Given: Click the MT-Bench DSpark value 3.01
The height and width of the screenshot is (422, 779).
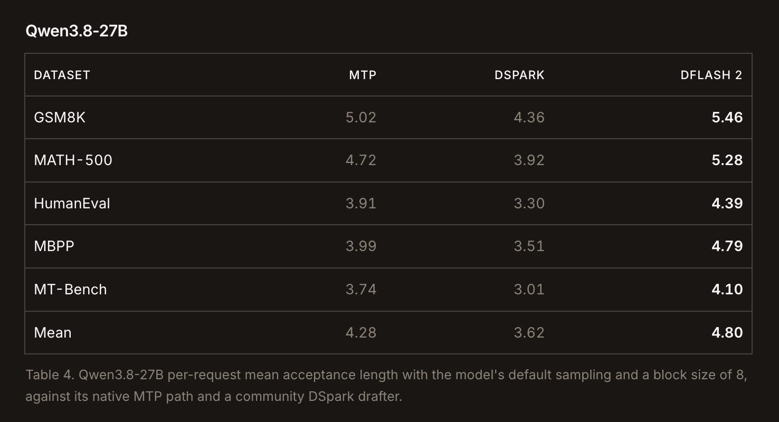Looking at the screenshot, I should coord(529,290).
